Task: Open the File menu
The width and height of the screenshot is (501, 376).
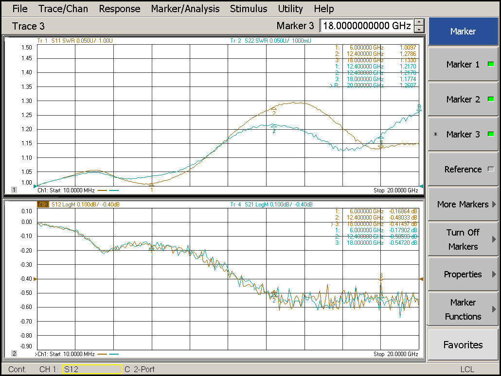Action: point(20,9)
